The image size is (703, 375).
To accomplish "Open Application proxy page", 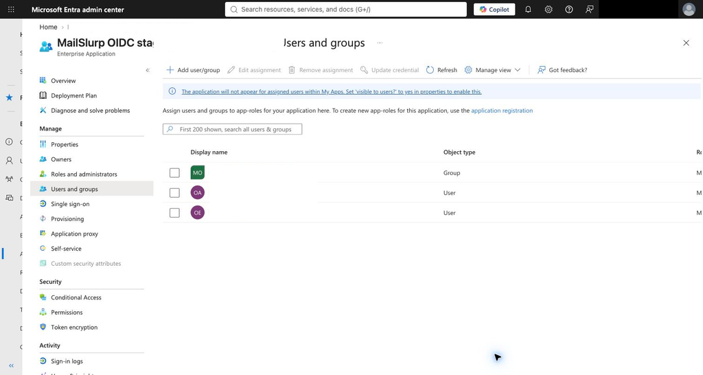I will click(74, 234).
